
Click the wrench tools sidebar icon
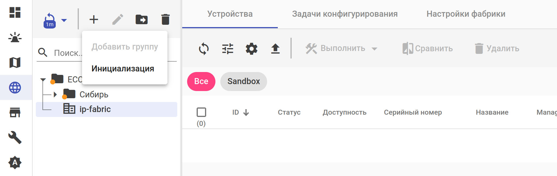pyautogui.click(x=15, y=137)
